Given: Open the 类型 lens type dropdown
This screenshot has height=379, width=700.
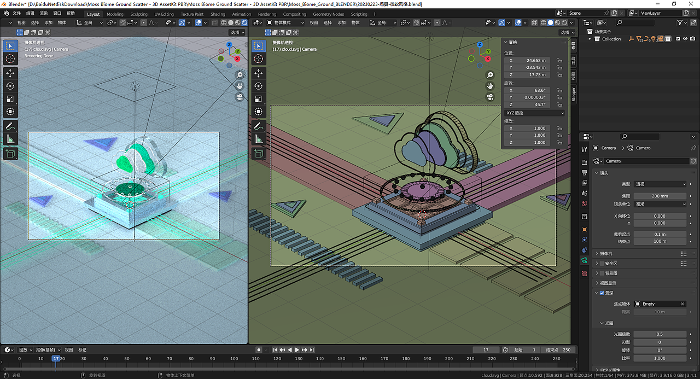Looking at the screenshot, I should 660,184.
